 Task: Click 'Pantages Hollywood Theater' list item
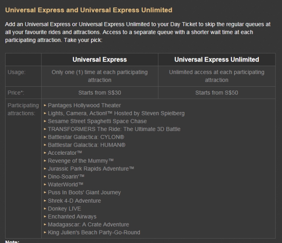[x=84, y=105]
